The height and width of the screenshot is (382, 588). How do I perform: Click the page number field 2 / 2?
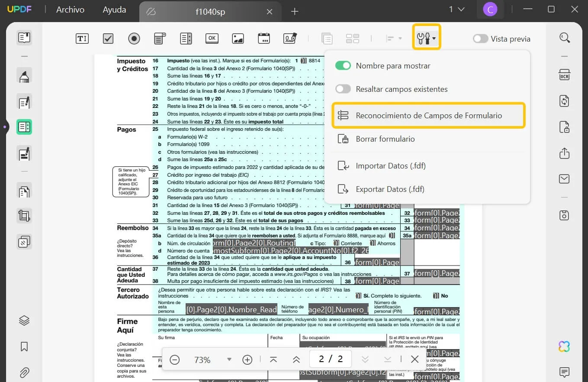331,359
